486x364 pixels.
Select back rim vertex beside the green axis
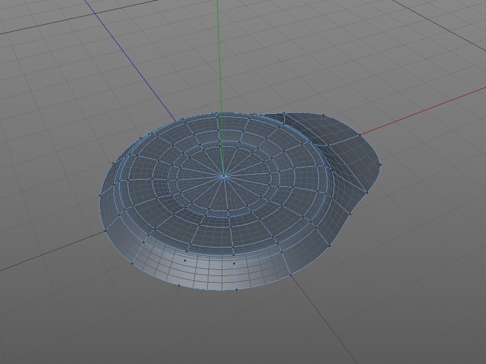point(216,113)
